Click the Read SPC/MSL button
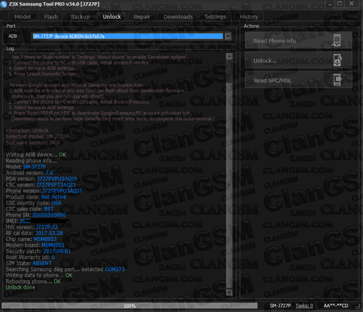The width and height of the screenshot is (363, 312). tap(298, 80)
